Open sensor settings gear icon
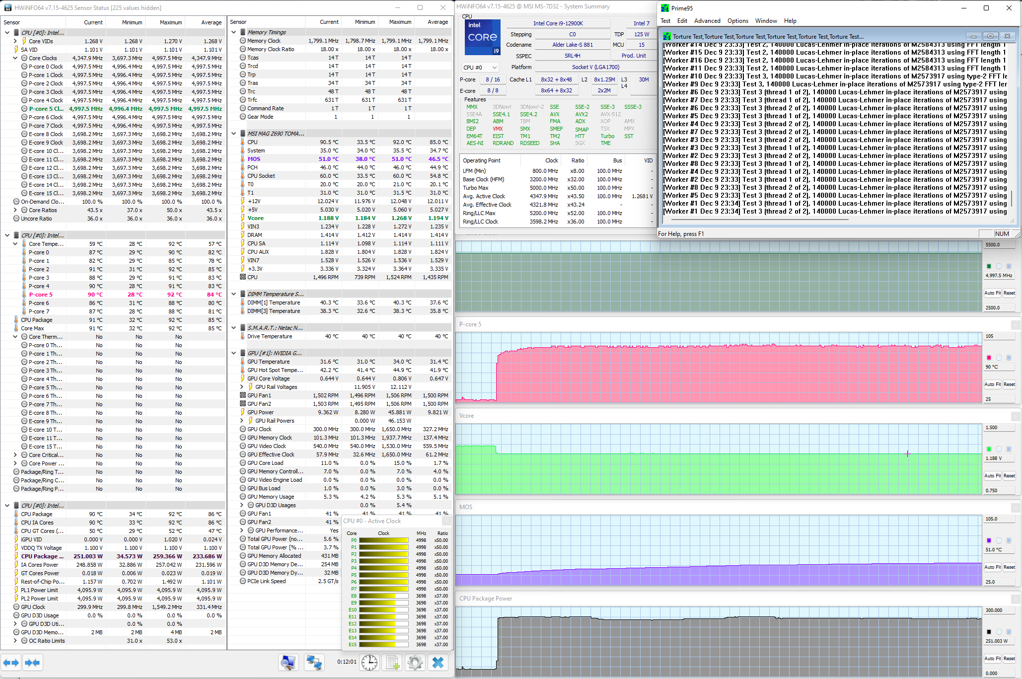Image resolution: width=1022 pixels, height=679 pixels. click(415, 662)
